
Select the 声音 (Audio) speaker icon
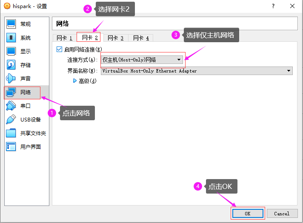coord(11,79)
